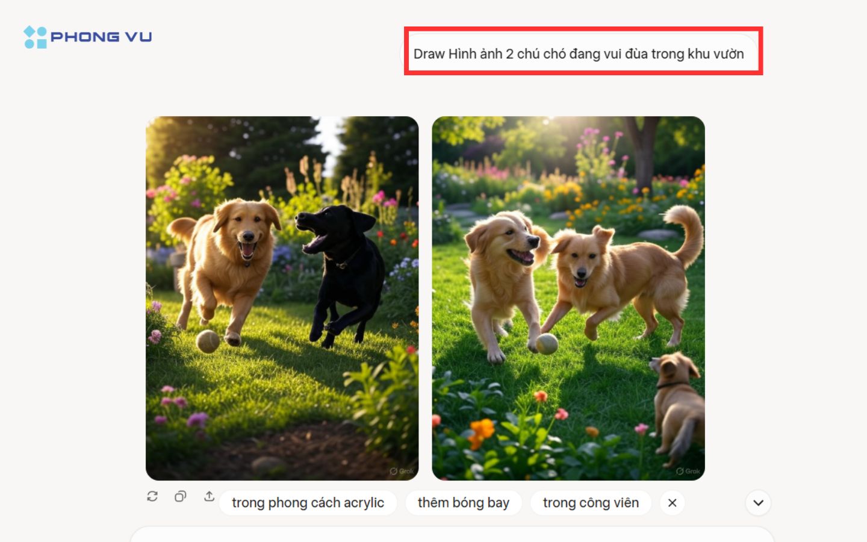Click the scroll-down chevron button

758,503
